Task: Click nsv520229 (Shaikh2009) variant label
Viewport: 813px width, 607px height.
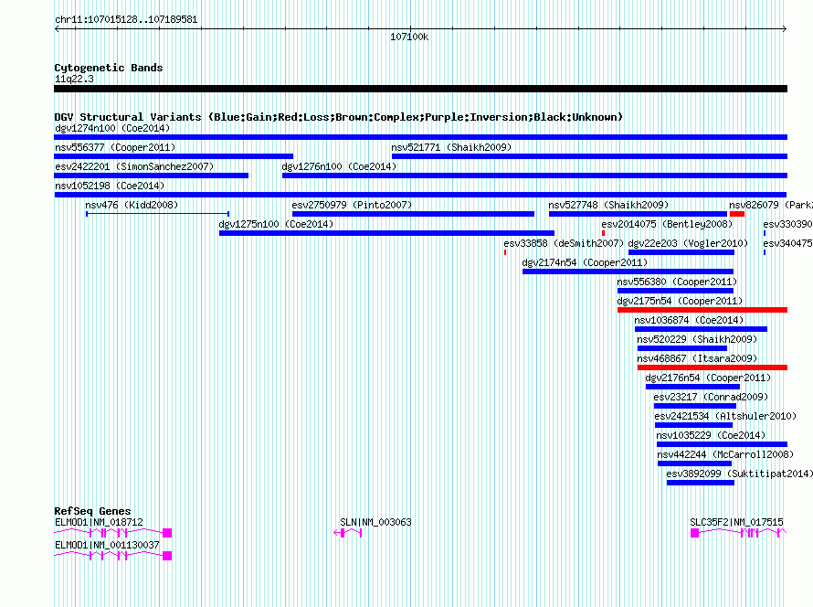Action: [x=697, y=339]
